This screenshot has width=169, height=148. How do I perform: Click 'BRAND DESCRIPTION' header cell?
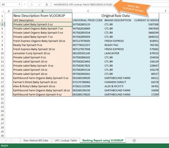click(118, 20)
